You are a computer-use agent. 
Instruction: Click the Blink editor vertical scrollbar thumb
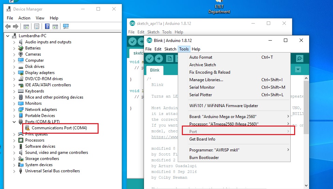pyautogui.click(x=306, y=107)
